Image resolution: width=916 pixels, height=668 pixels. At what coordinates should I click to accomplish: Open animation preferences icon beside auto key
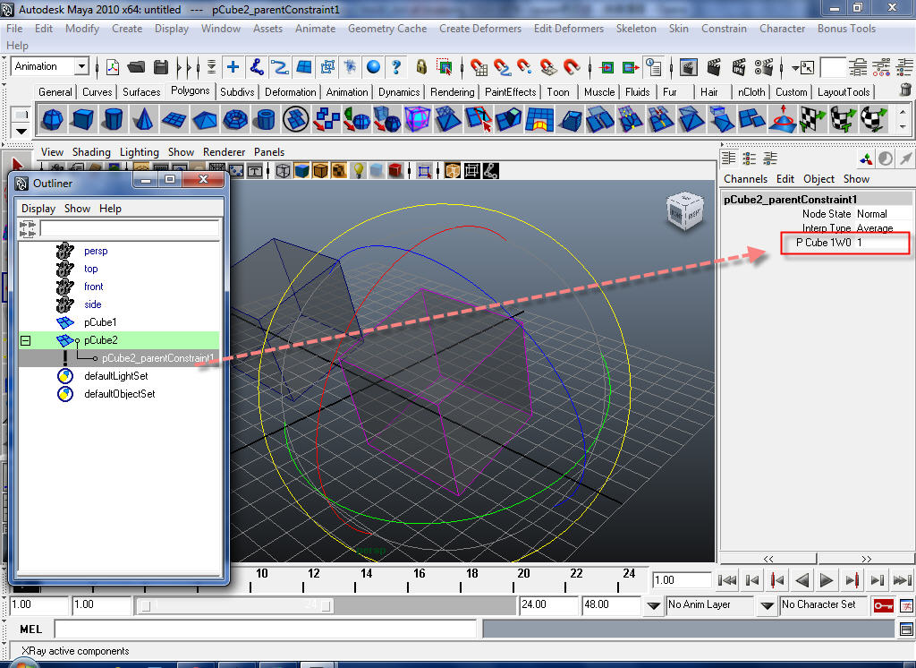(x=907, y=605)
